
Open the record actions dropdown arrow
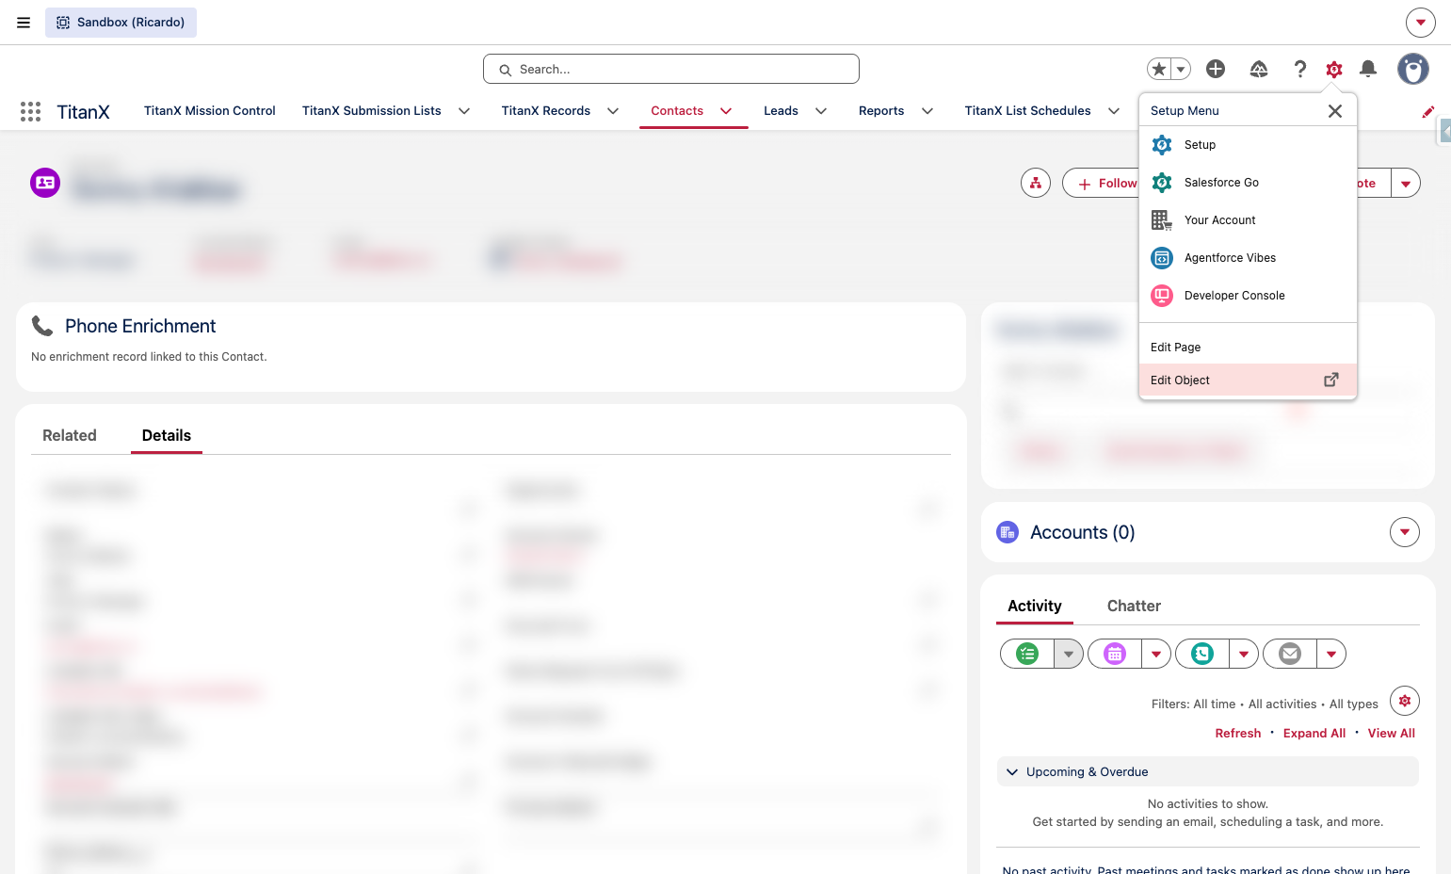tap(1406, 183)
